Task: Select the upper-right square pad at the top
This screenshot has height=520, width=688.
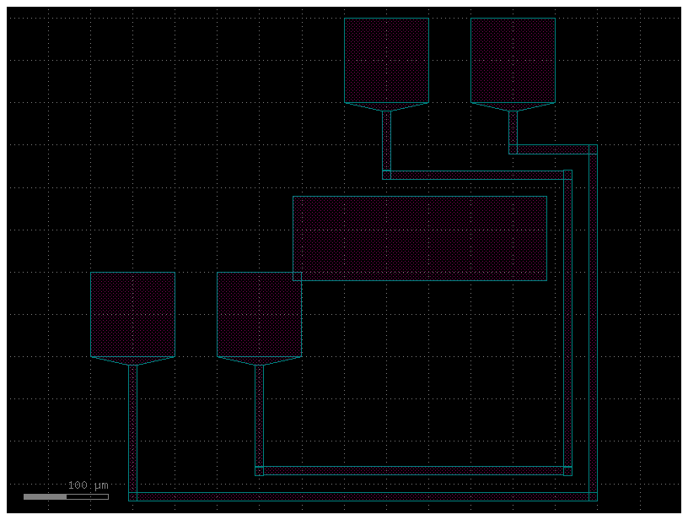Action: (x=513, y=60)
